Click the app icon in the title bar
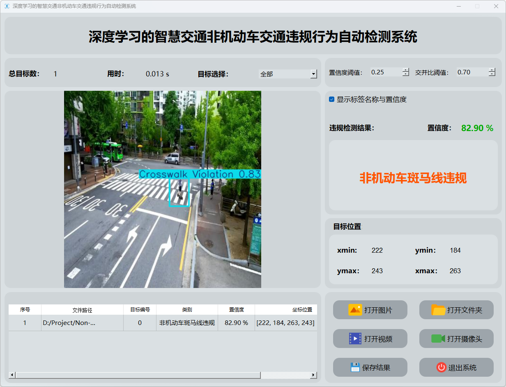The height and width of the screenshot is (387, 506). pyautogui.click(x=7, y=6)
